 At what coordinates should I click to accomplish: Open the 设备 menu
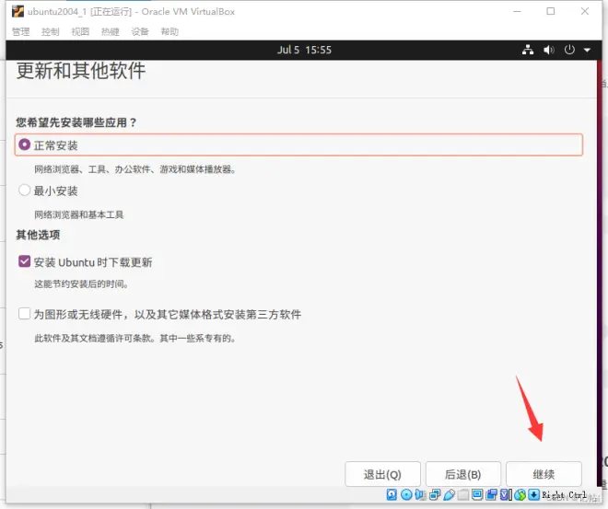[x=140, y=32]
